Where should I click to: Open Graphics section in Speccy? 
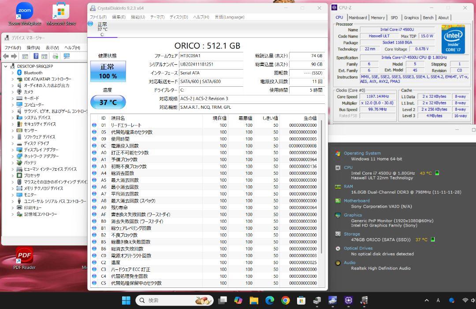(x=353, y=215)
